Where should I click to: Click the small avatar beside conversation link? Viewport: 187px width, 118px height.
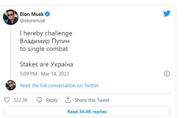pyautogui.click(x=11, y=85)
